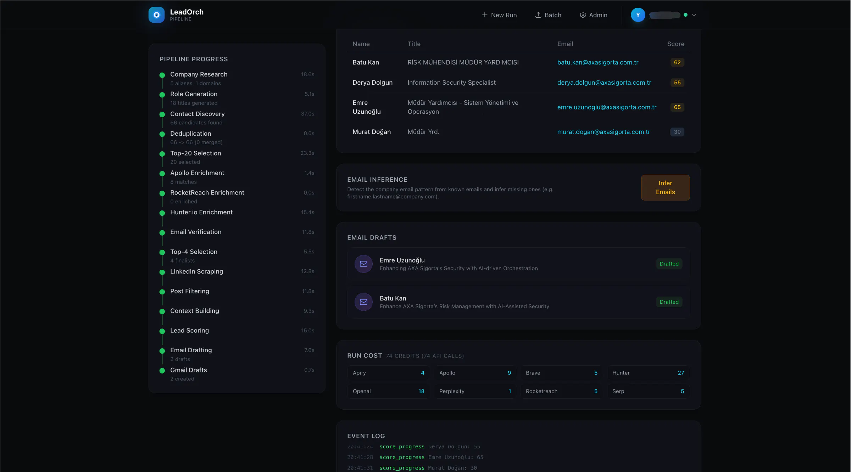The height and width of the screenshot is (472, 851).
Task: Expand the user account dropdown chevron
Action: pyautogui.click(x=694, y=15)
